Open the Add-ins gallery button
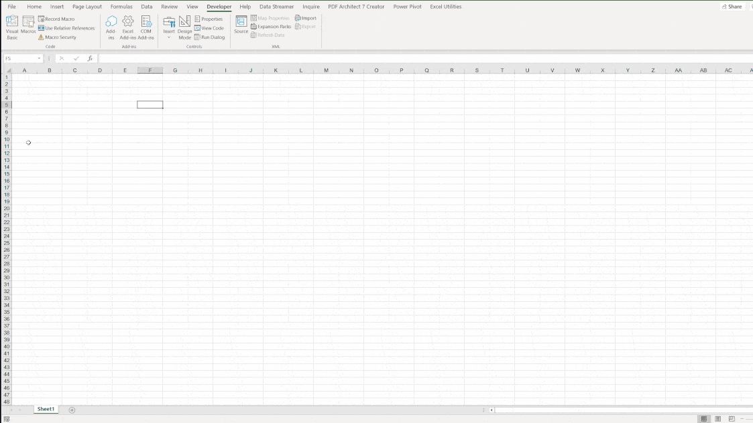The height and width of the screenshot is (423, 753). point(111,27)
